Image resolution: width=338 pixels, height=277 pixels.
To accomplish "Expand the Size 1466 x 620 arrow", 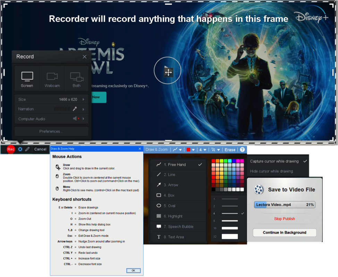I will point(83,99).
